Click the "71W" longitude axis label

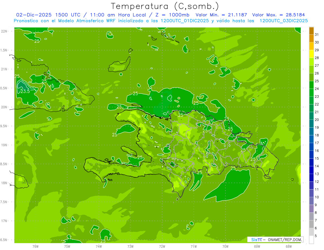[194, 246]
